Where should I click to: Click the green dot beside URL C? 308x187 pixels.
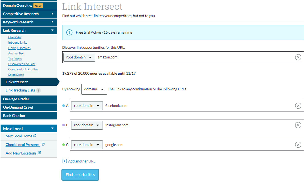63,145
